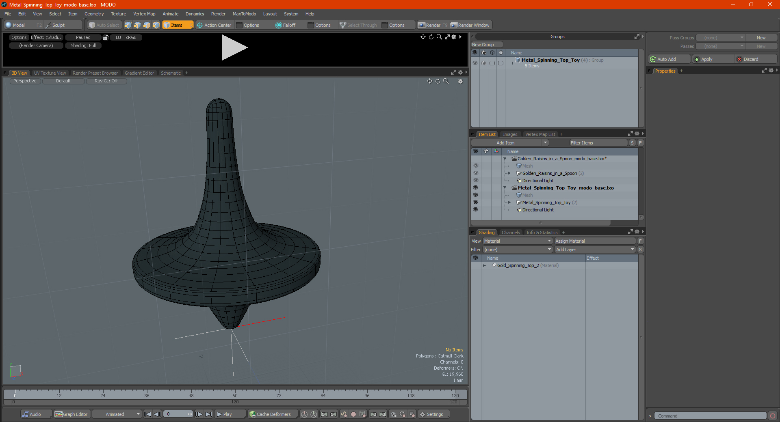Screen dimensions: 780x422
Task: Go to first frame transport button
Action: pyautogui.click(x=148, y=414)
